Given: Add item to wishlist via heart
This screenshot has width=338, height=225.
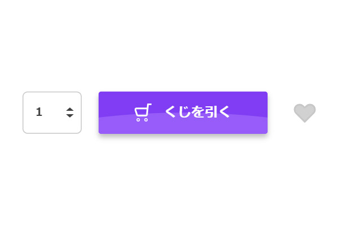Looking at the screenshot, I should click(305, 112).
